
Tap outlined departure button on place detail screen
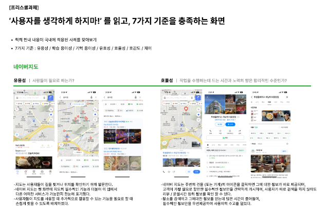point(220,124)
